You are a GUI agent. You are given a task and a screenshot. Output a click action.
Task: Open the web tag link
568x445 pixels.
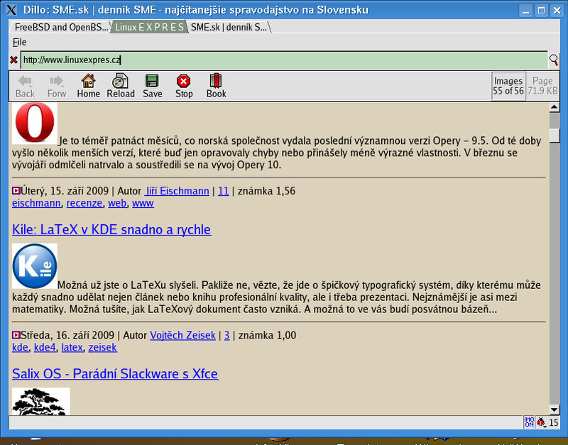117,203
